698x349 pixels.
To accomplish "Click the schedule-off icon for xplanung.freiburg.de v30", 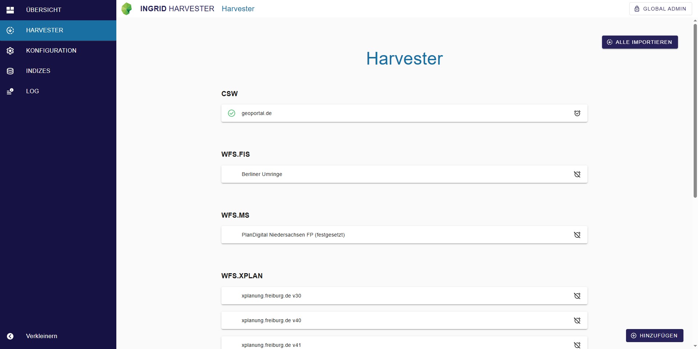I will [x=577, y=296].
